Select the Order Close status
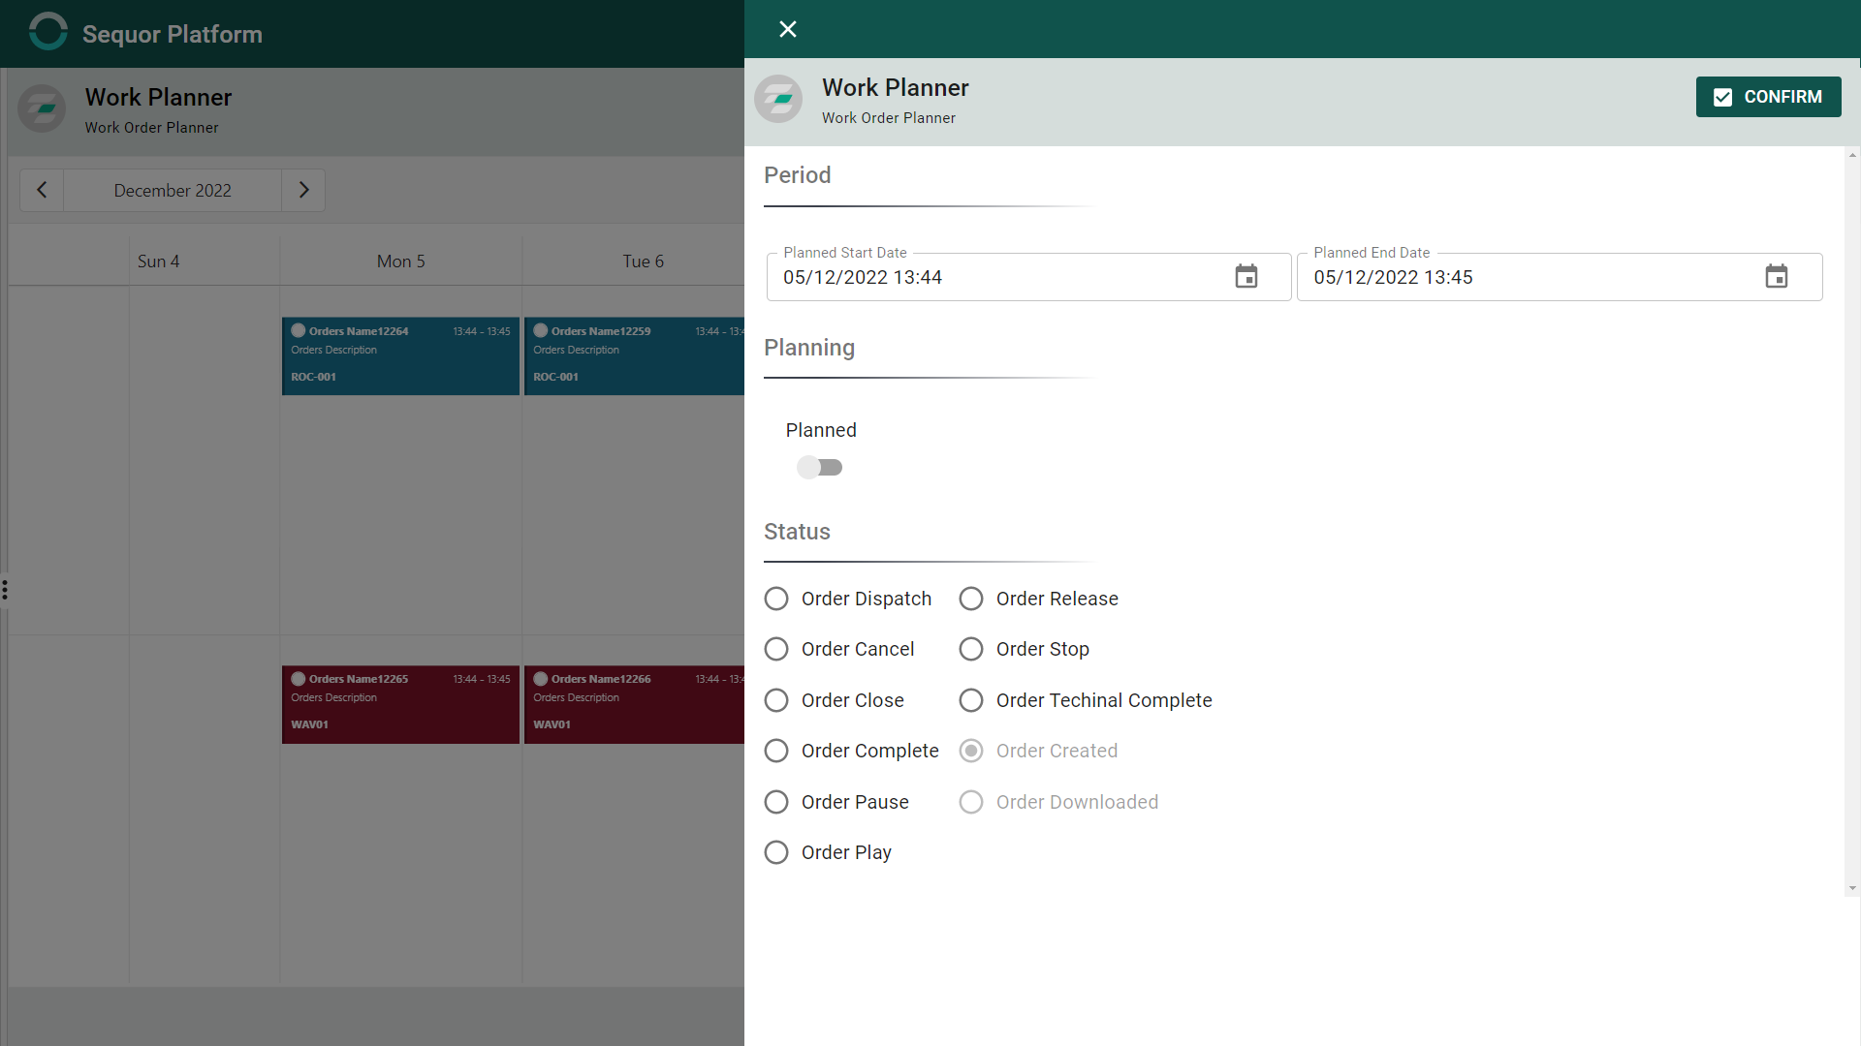 [776, 700]
